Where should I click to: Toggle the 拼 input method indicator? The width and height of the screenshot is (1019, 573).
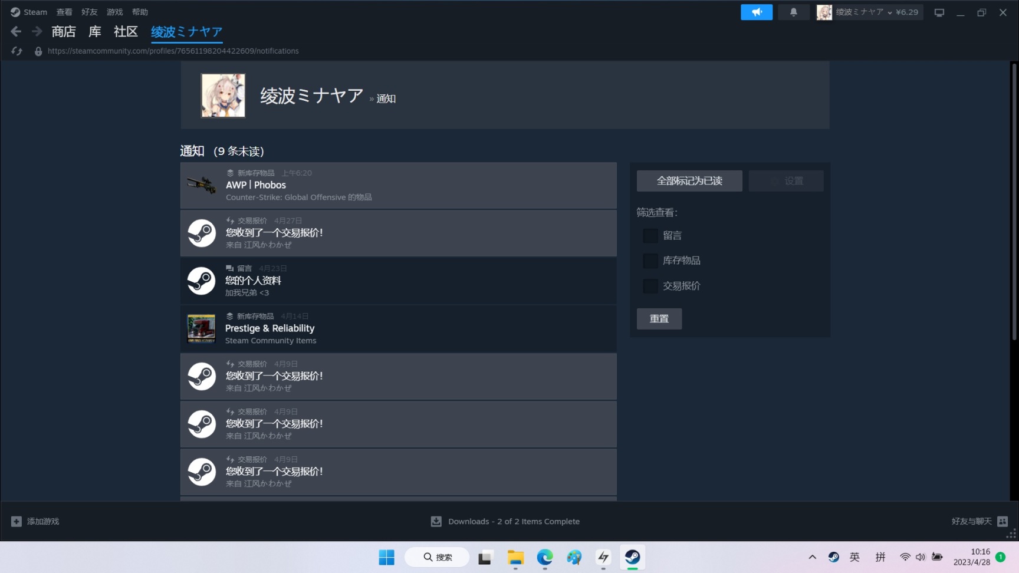[x=880, y=557]
